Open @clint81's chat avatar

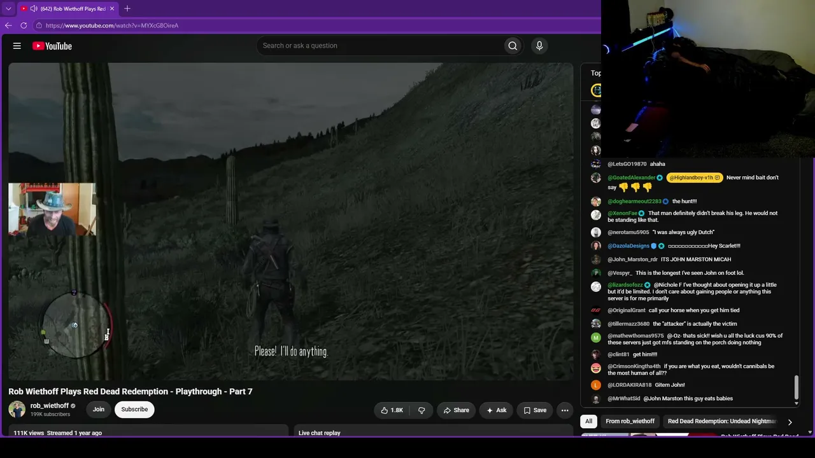(596, 354)
